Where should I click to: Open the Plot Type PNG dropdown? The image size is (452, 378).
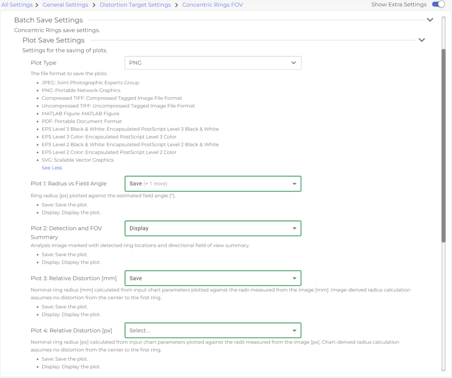213,63
